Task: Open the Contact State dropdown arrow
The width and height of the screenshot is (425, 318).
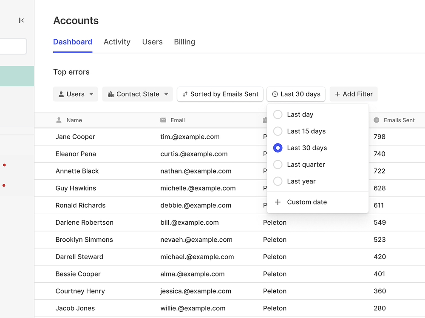Action: tap(166, 94)
